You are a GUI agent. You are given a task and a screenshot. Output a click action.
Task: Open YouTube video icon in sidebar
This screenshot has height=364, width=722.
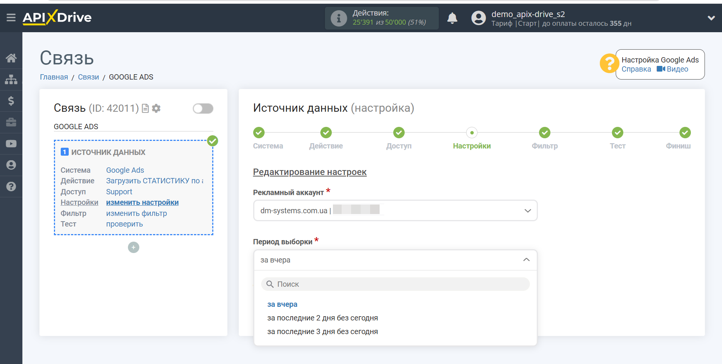point(11,144)
